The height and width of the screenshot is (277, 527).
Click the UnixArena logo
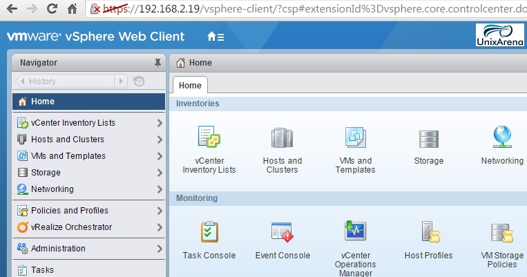[500, 35]
